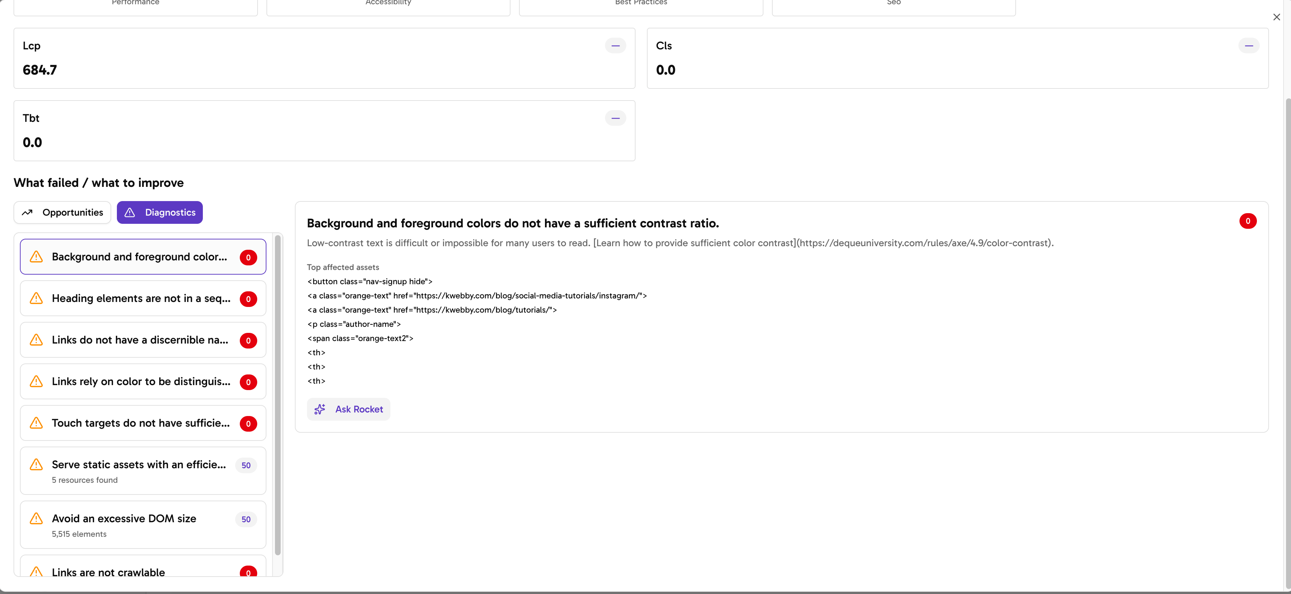Collapse the Tbt metric card
1291x594 pixels.
click(615, 118)
